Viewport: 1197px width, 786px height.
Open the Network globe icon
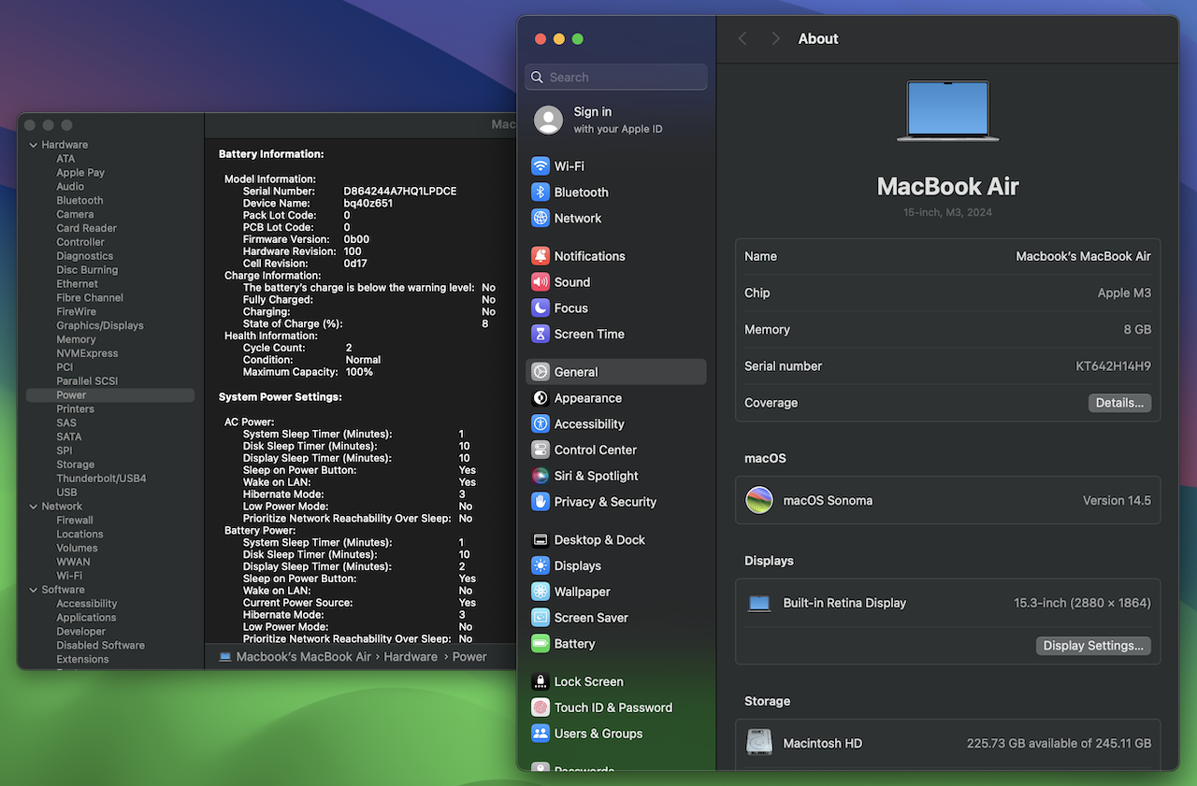(x=541, y=219)
